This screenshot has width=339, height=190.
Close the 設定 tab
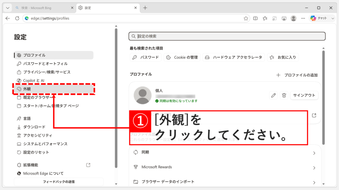(x=135, y=8)
